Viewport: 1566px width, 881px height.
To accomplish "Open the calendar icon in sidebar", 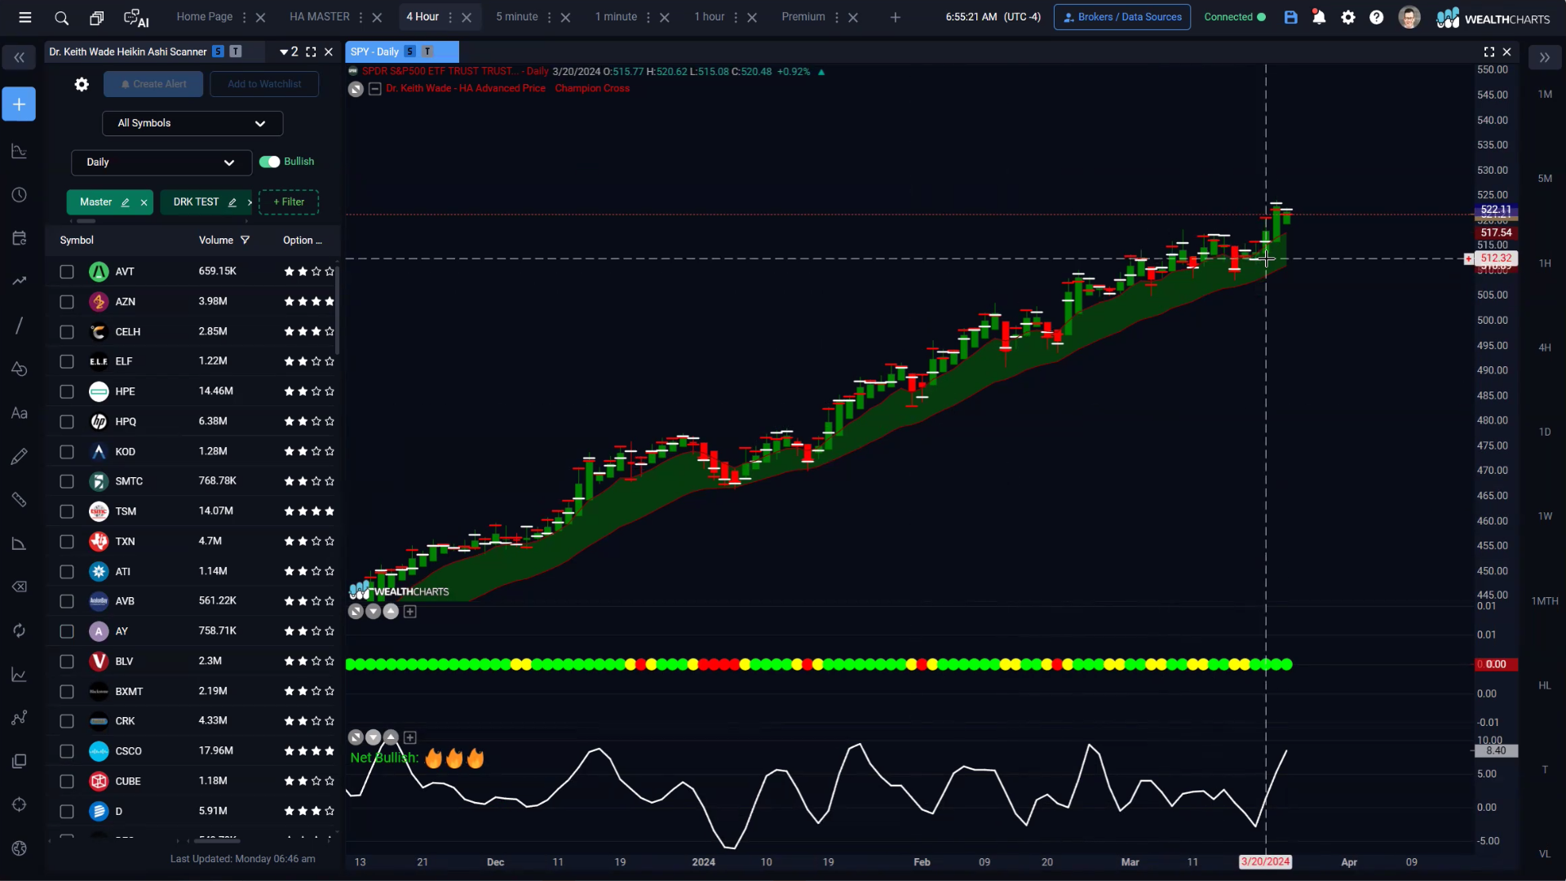I will pos(19,238).
